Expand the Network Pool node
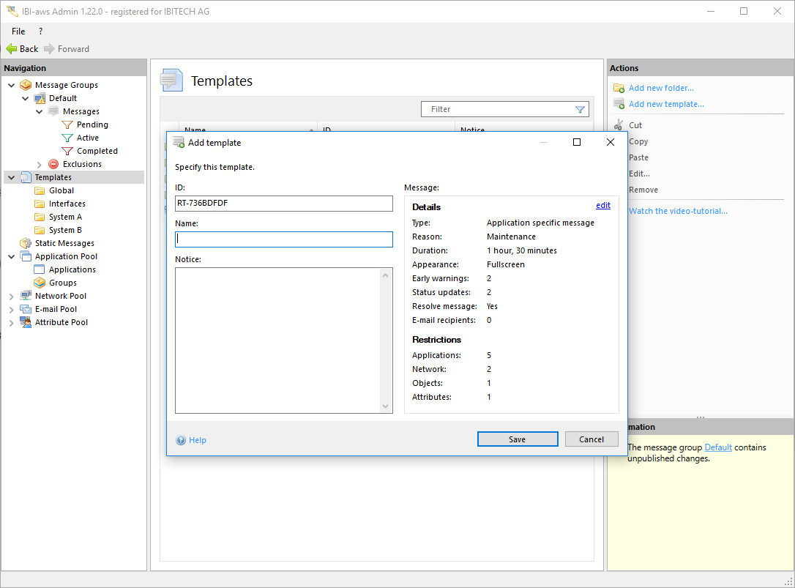Viewport: 795px width, 588px height. [11, 296]
